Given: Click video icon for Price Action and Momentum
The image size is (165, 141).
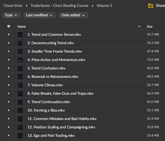Looking at the screenshot, I should tap(20, 60).
